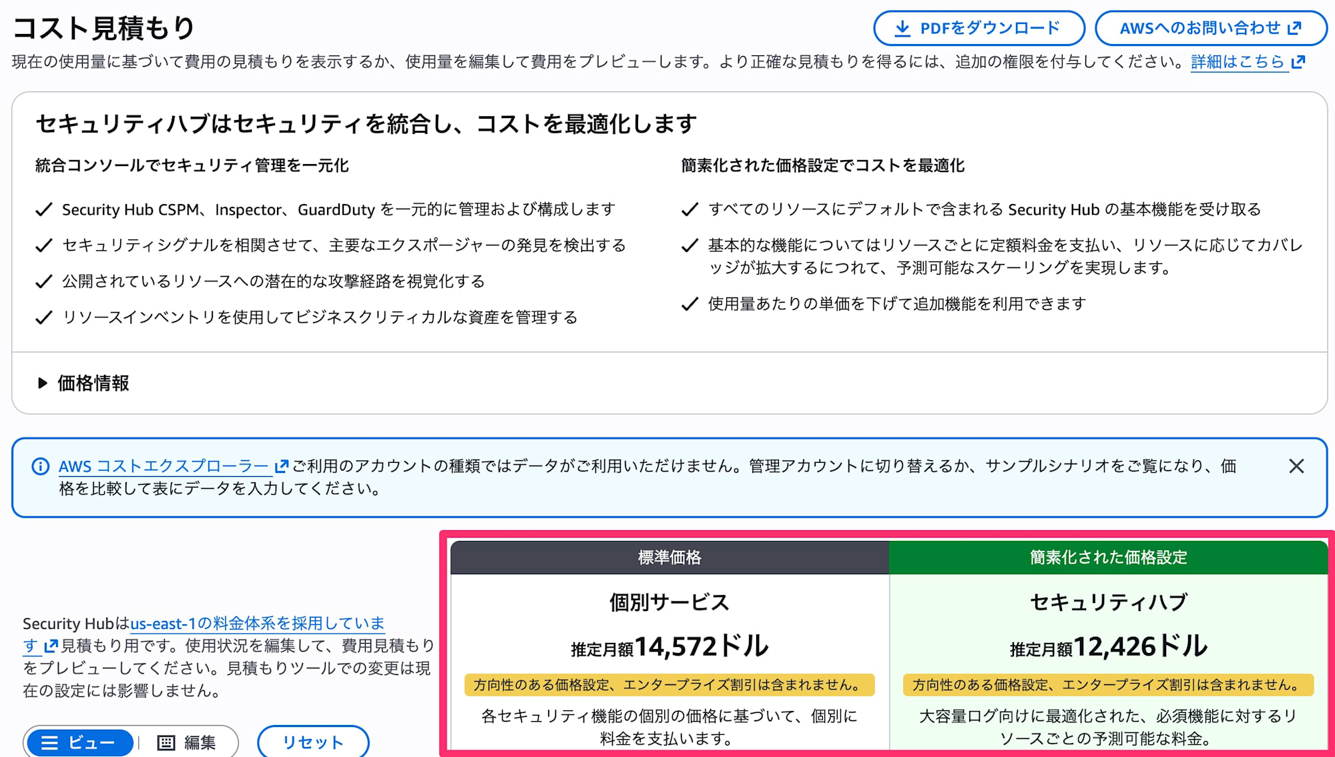Image resolution: width=1335 pixels, height=757 pixels.
Task: Click external link icon beside 詳細はこちら
Action: (1298, 61)
